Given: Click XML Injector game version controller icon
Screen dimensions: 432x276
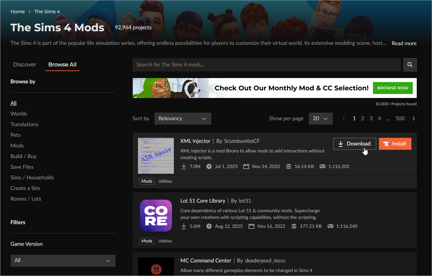Looking at the screenshot, I should (x=323, y=166).
